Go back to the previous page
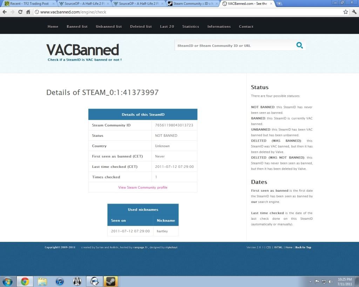This screenshot has width=359, height=287. click(x=5, y=12)
